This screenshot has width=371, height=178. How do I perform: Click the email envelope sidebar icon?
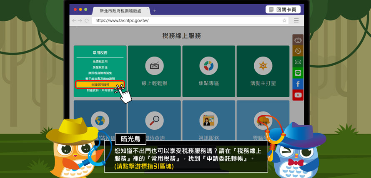pos(298,62)
